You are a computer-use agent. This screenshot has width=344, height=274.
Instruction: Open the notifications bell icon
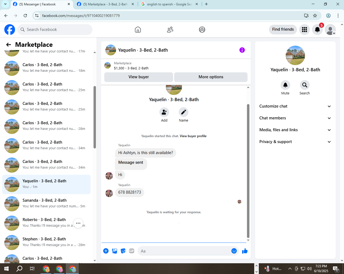(317, 30)
